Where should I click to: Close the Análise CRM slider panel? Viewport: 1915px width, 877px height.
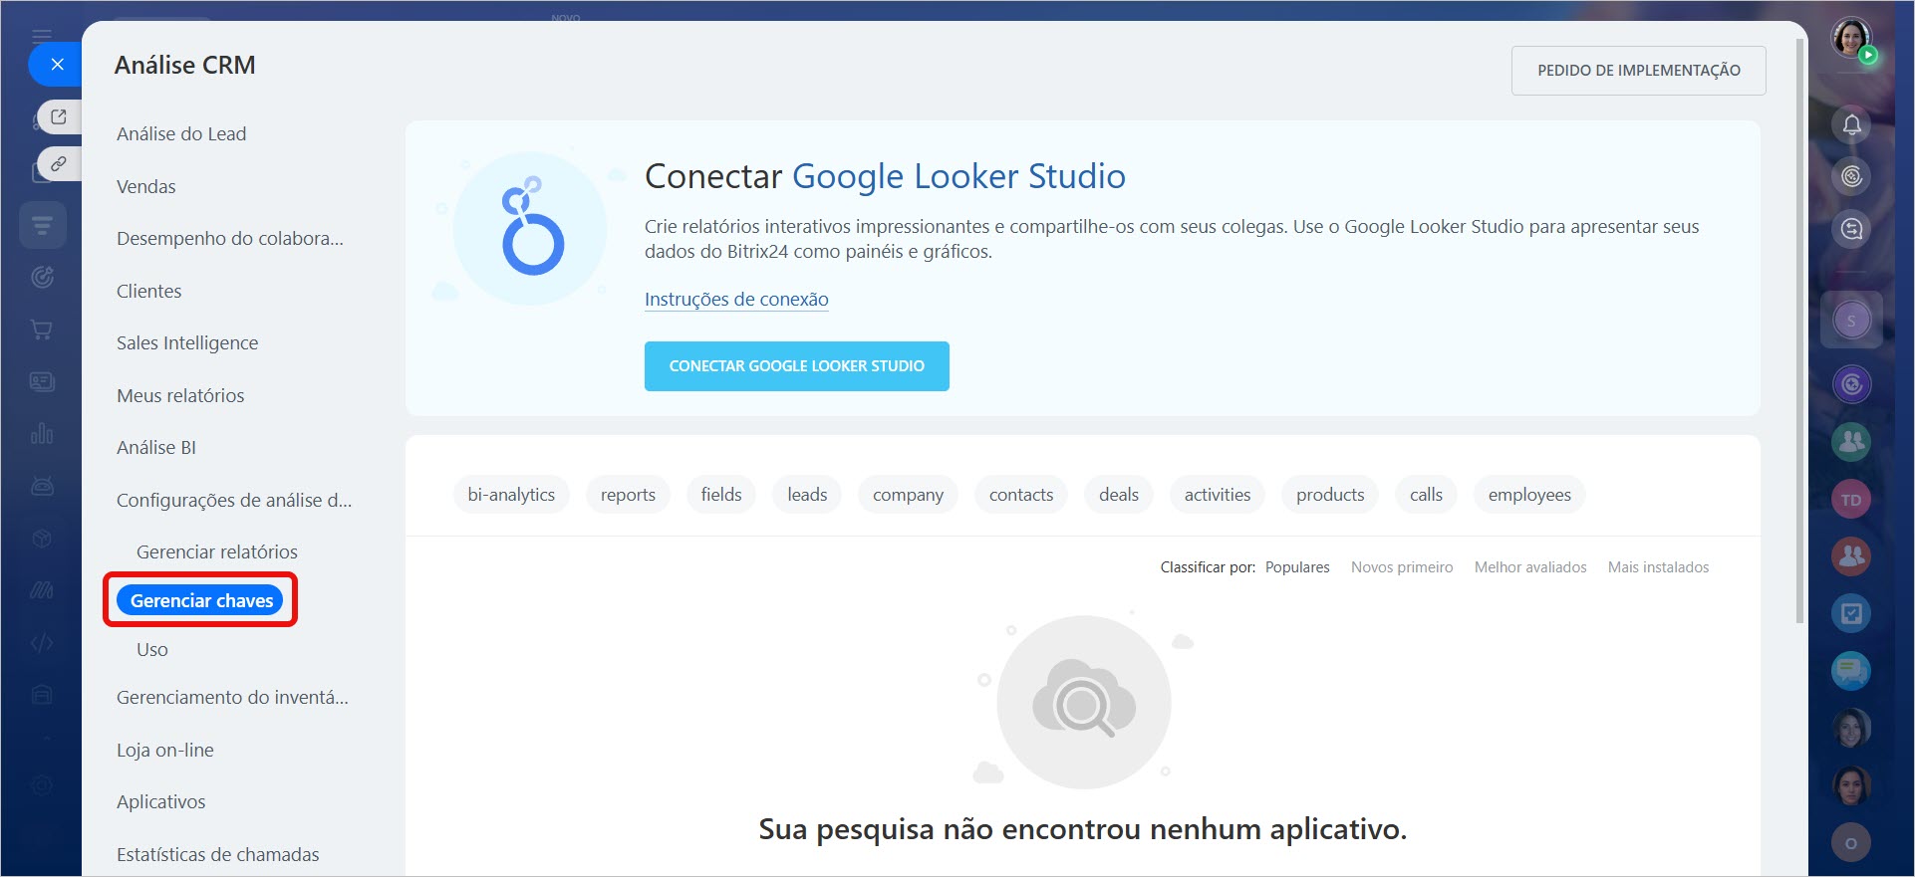click(x=57, y=65)
